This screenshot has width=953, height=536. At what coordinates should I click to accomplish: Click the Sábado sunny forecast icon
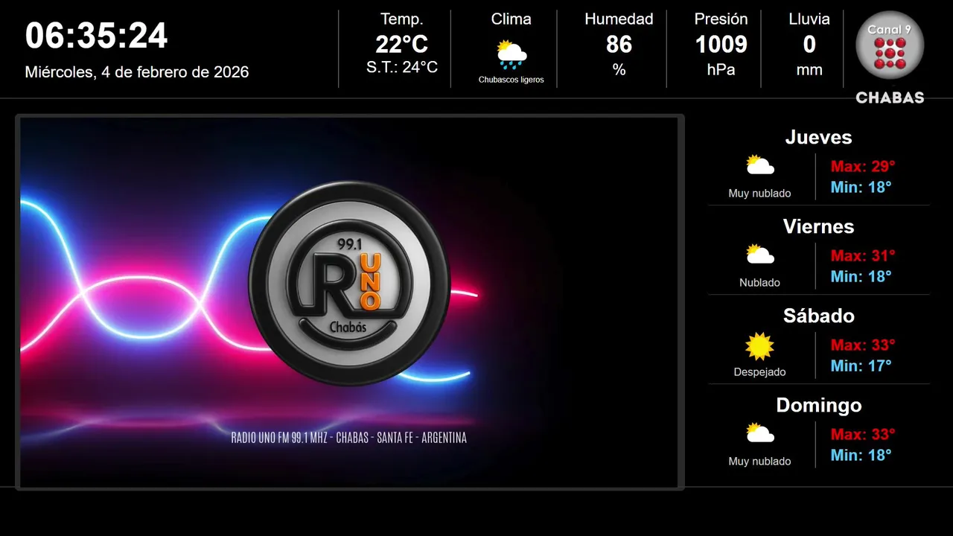[760, 346]
